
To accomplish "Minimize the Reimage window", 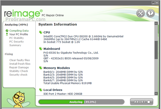I will 153,3.
